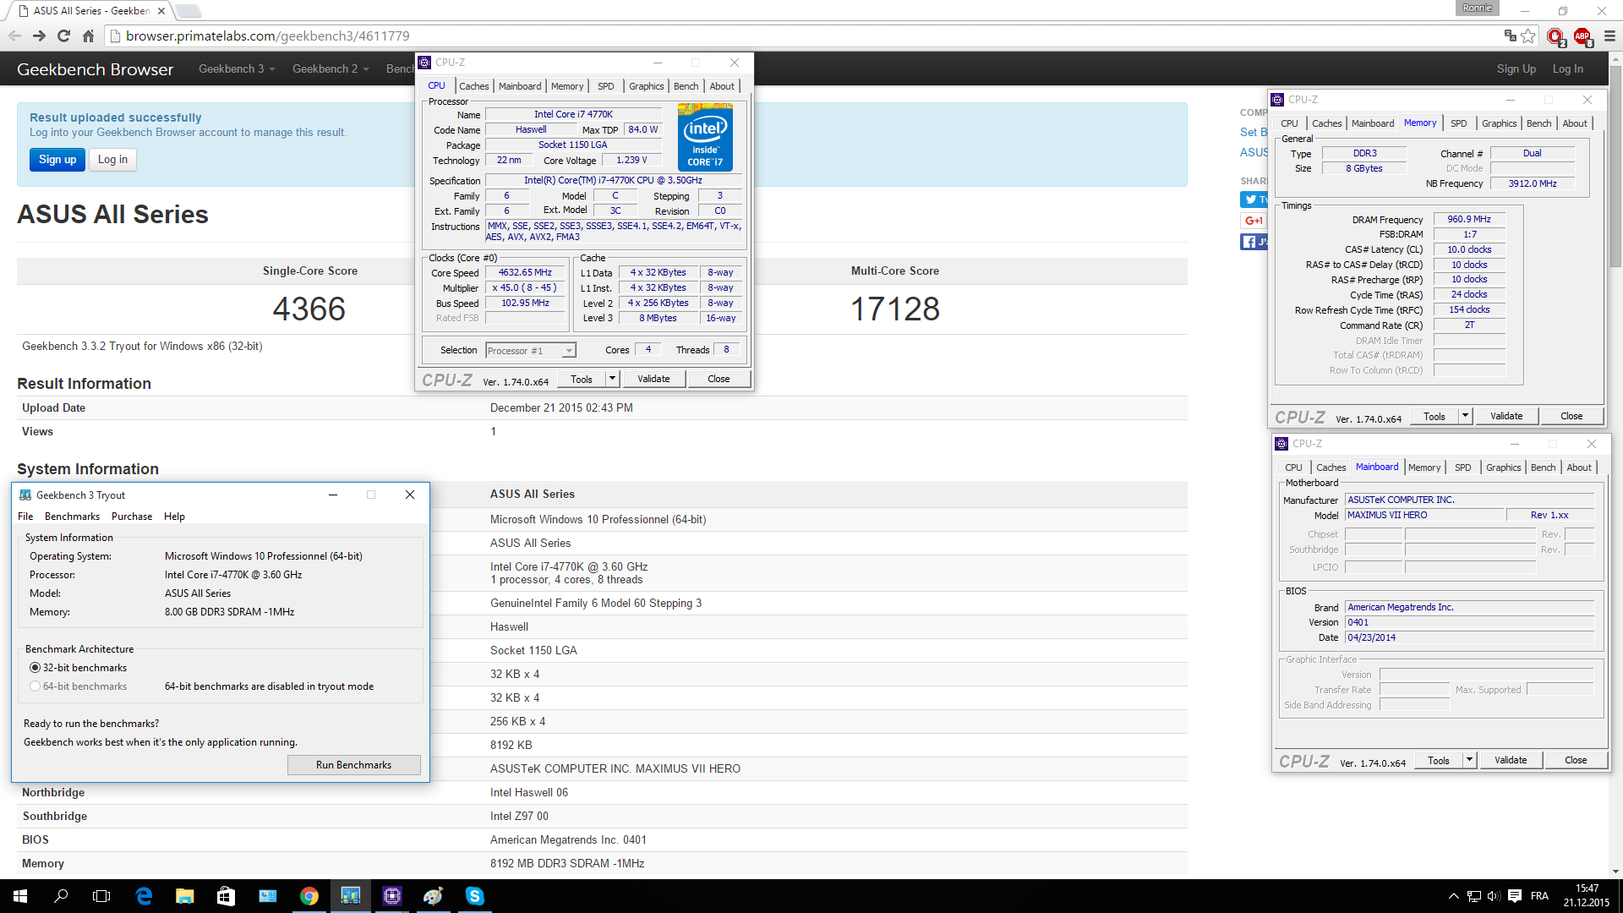The width and height of the screenshot is (1623, 913).
Task: Click the Run Benchmarks button
Action: tap(353, 765)
